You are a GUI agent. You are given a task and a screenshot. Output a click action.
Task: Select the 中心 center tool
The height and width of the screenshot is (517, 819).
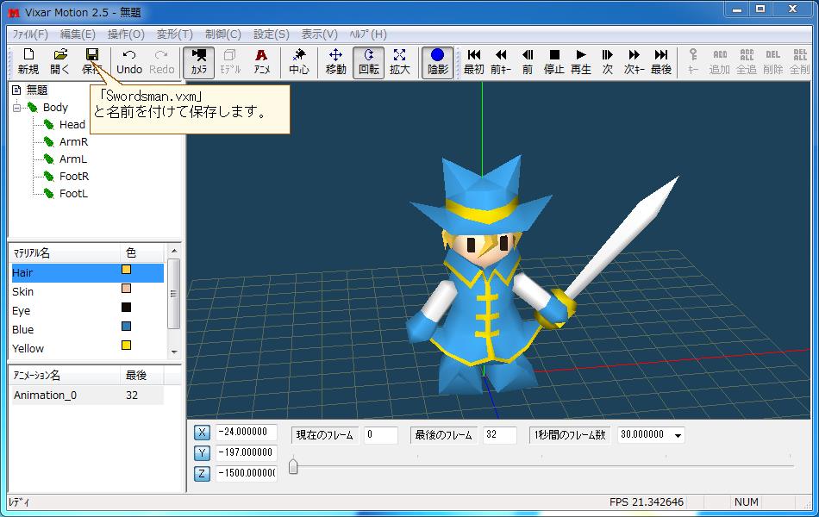(299, 62)
